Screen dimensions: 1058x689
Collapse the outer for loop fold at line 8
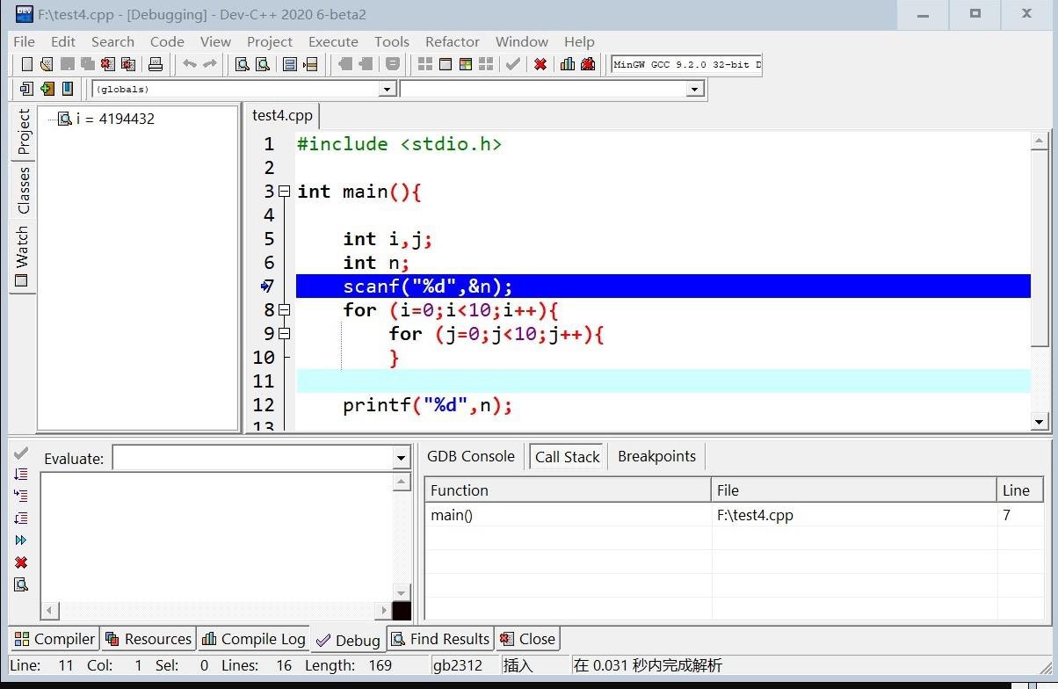tap(284, 309)
